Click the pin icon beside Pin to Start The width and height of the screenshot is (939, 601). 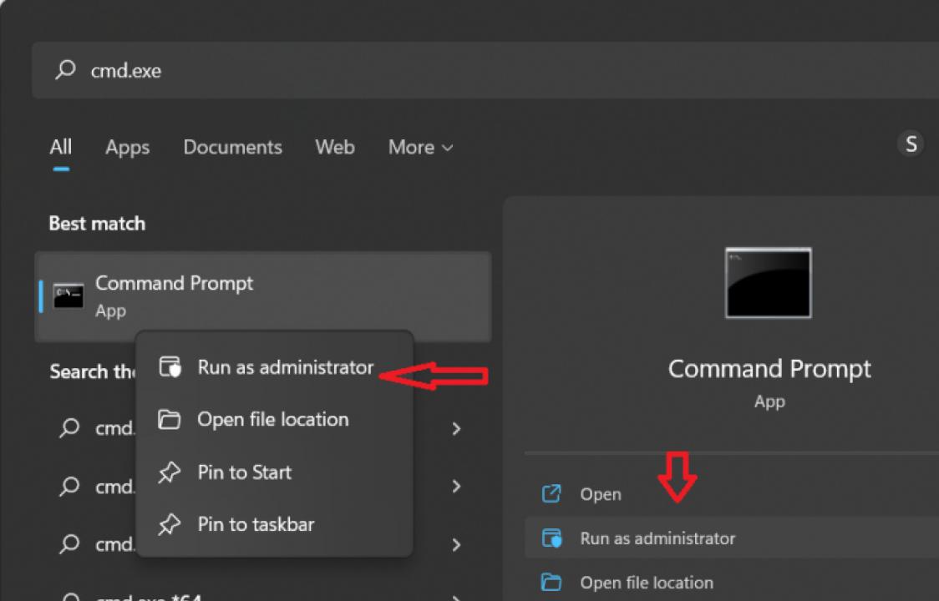coord(170,472)
